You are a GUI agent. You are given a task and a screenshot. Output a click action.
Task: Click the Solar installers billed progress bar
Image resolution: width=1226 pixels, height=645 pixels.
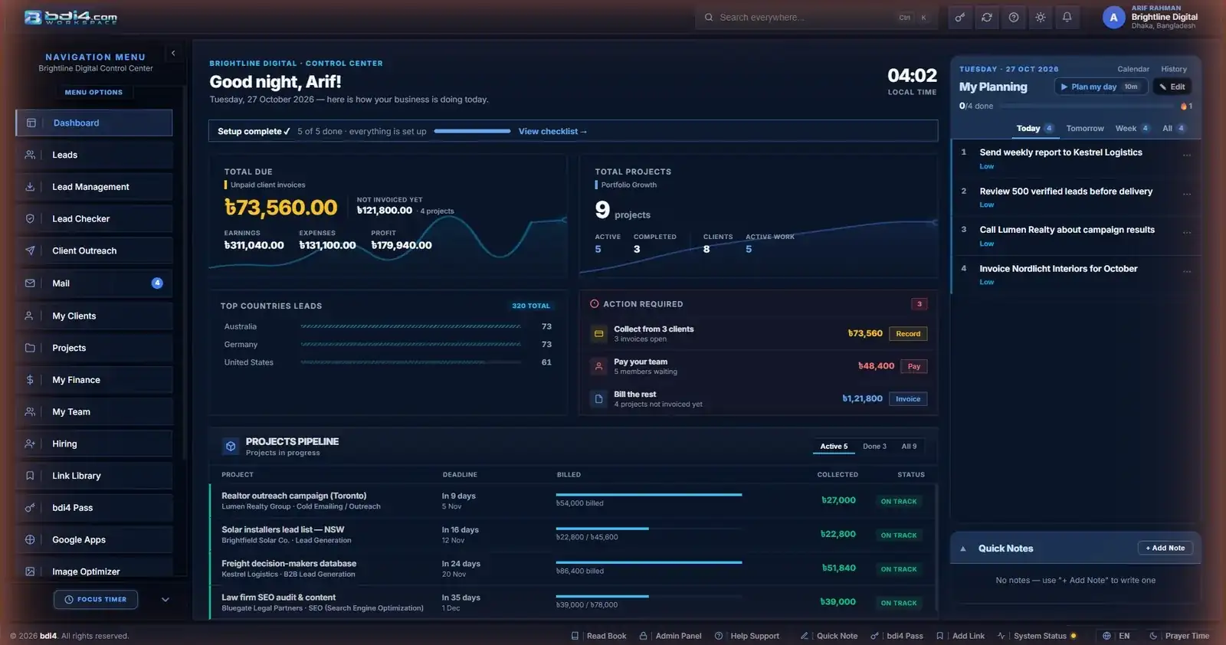pyautogui.click(x=648, y=529)
